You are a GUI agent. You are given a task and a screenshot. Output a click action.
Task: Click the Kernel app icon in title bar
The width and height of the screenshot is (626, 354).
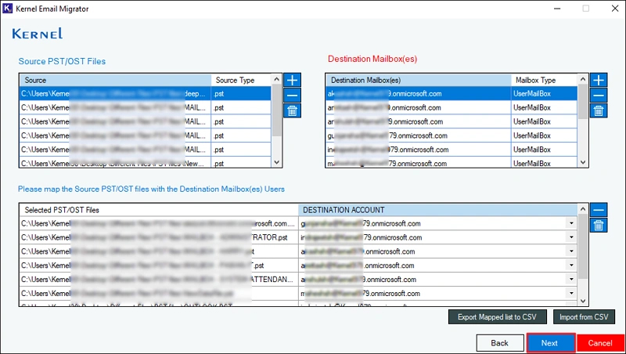click(x=8, y=9)
